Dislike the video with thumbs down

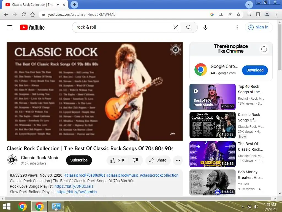click(x=135, y=160)
